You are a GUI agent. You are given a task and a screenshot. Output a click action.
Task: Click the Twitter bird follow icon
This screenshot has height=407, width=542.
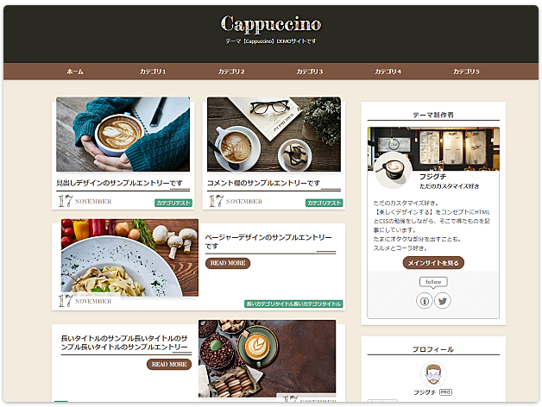pos(443,301)
